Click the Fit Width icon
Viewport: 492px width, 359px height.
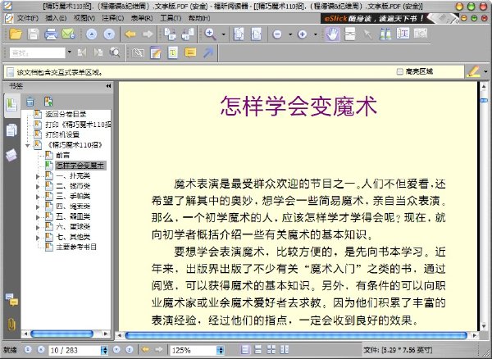pos(256,34)
